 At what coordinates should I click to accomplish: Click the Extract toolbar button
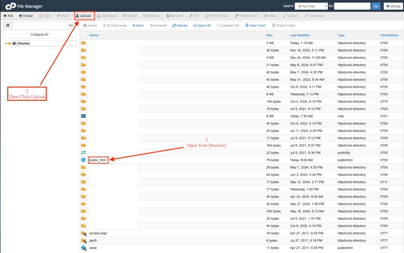click(x=291, y=16)
